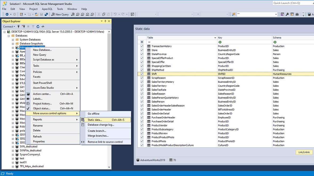
Task: Collapse the Databases tree node
Action: click(9, 36)
